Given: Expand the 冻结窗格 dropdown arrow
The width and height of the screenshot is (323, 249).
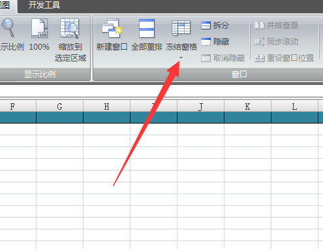Looking at the screenshot, I should coord(181,58).
